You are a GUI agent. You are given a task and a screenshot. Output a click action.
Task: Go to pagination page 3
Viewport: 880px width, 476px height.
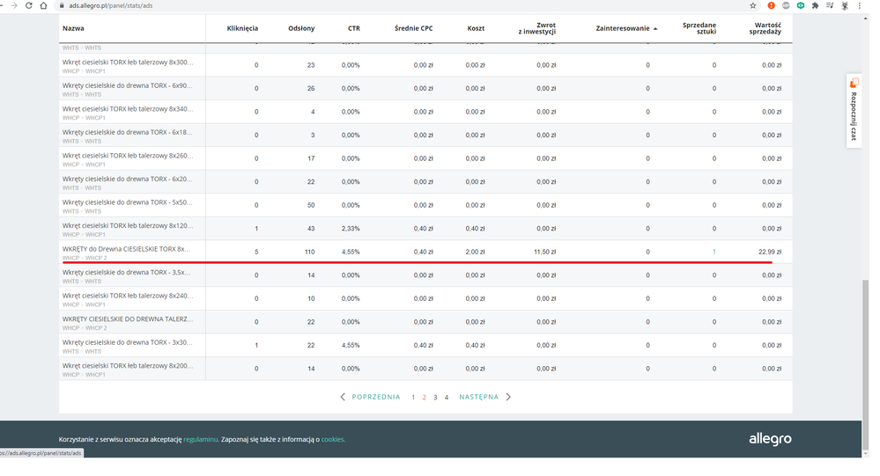click(435, 398)
